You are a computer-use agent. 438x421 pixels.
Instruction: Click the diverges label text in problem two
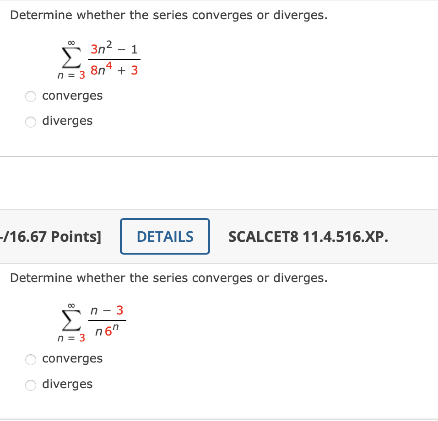tap(67, 384)
